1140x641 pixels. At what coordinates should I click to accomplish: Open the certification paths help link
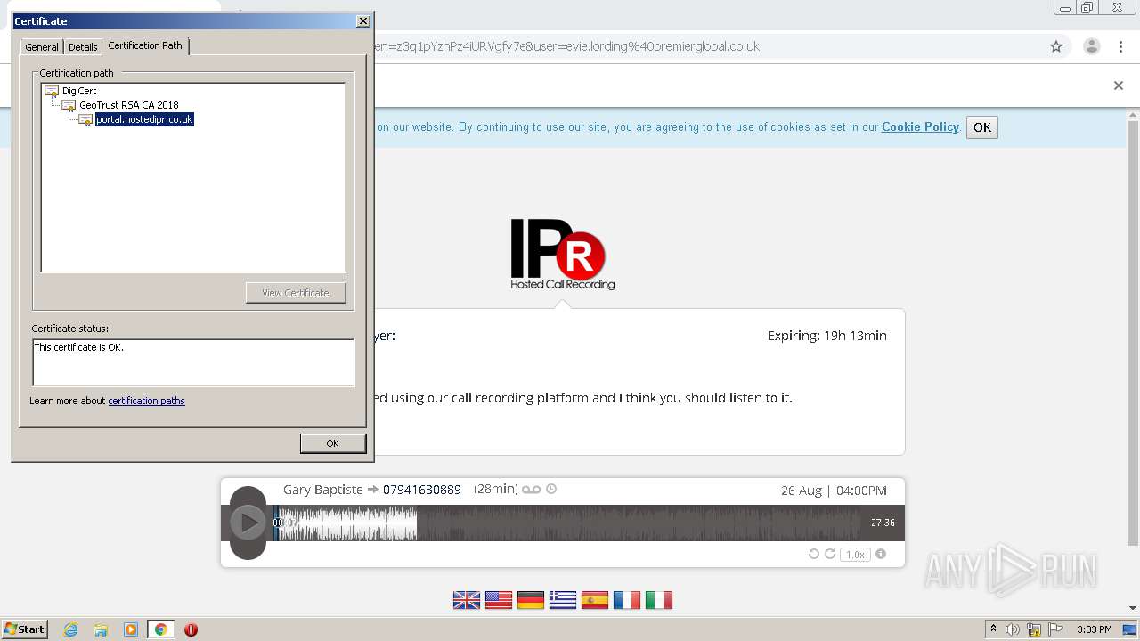(146, 401)
